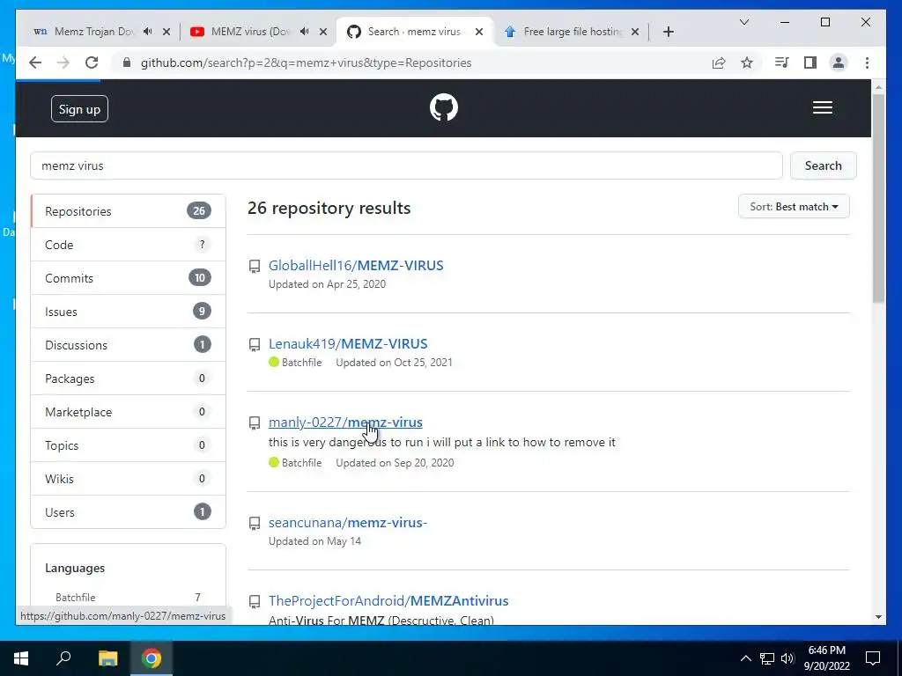The image size is (902, 676).
Task: Click the repo icon beside GloballHell16/MEMZ-VIRUS
Action: pyautogui.click(x=255, y=266)
